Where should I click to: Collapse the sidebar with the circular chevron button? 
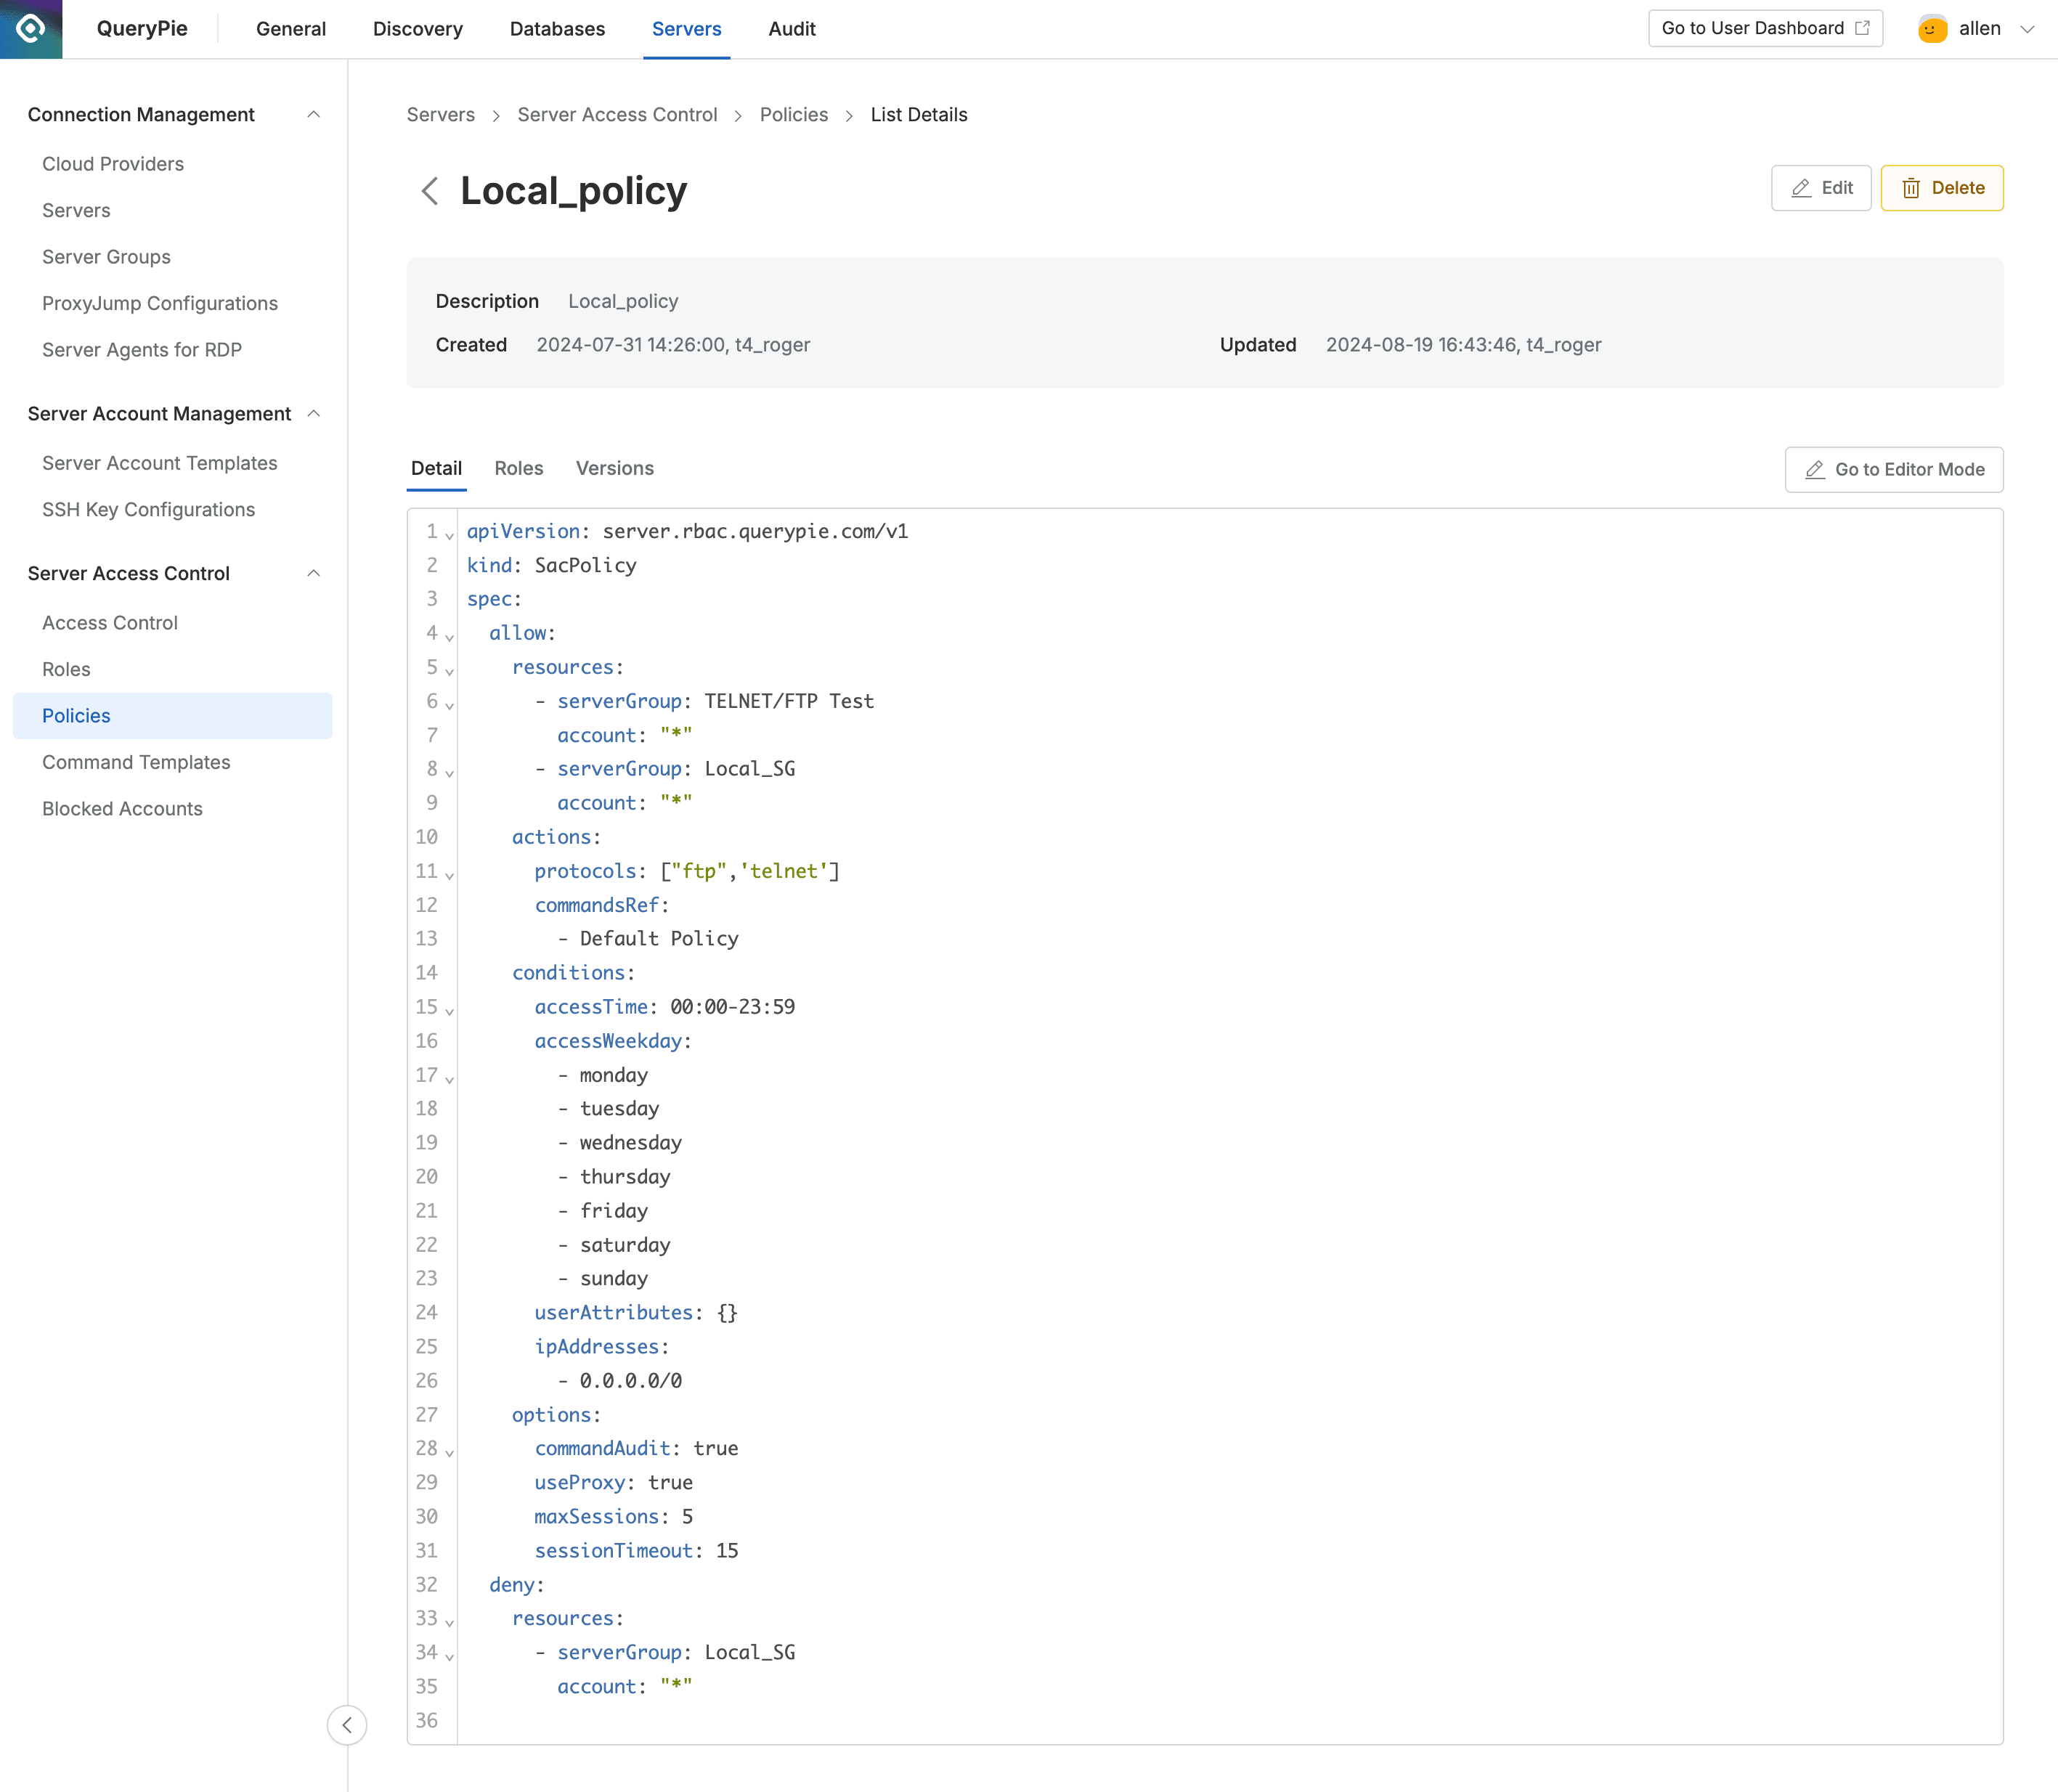[347, 1725]
